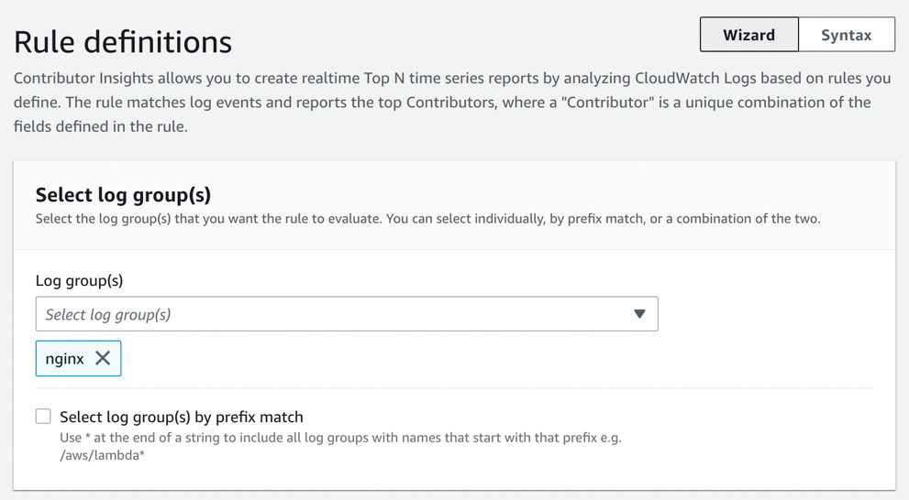Click the /aws/lambda* example text

(x=102, y=455)
